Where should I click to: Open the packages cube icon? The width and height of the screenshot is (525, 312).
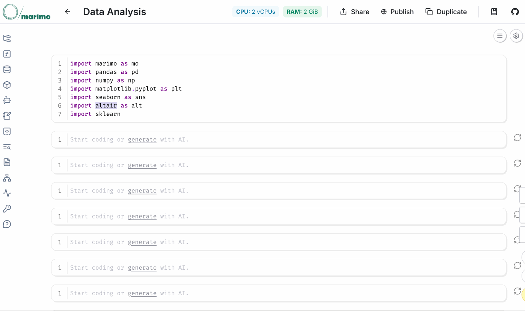7,85
